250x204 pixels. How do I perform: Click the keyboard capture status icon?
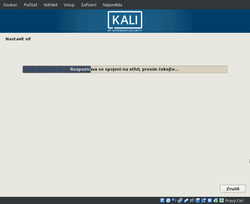pos(221,200)
